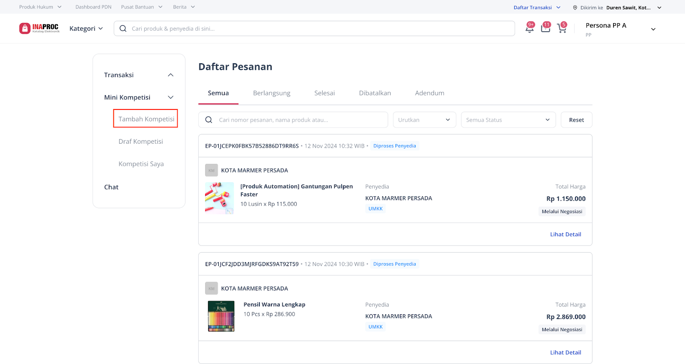685x364 pixels.
Task: Collapse the Transaksi sidebar section
Action: tap(170, 75)
